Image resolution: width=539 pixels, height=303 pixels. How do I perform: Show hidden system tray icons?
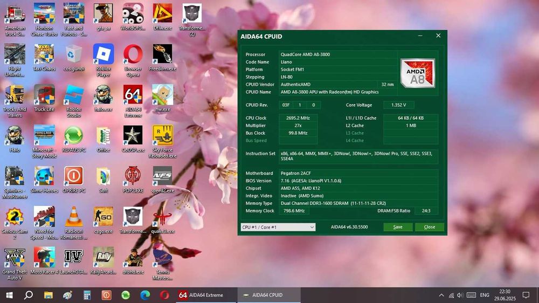click(x=441, y=295)
